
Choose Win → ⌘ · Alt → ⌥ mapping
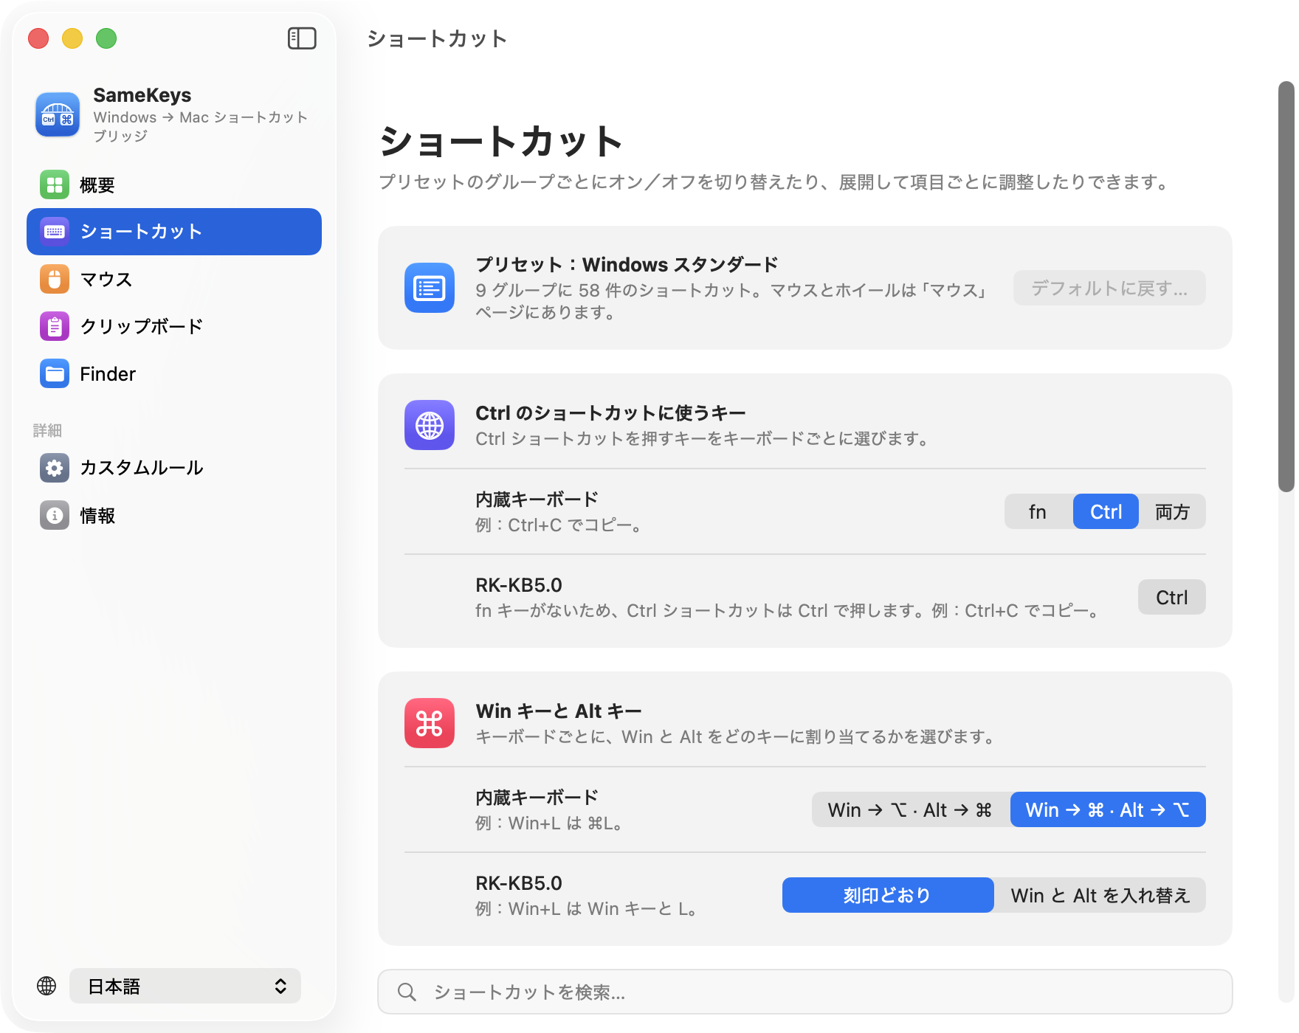coord(1108,809)
